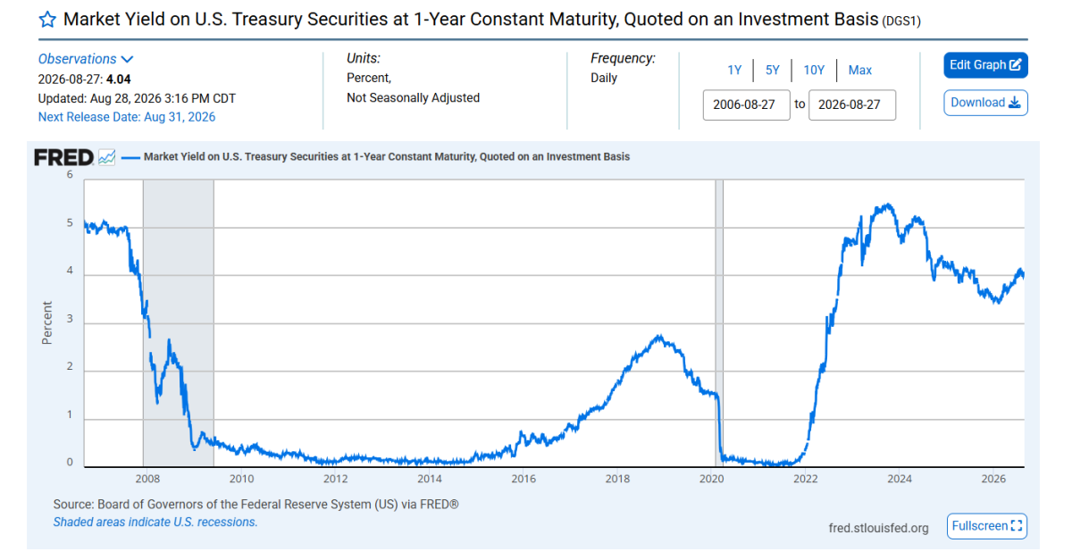Click the Shaded areas indicate U.S. recessions link
The image size is (1072, 560).
click(x=155, y=522)
